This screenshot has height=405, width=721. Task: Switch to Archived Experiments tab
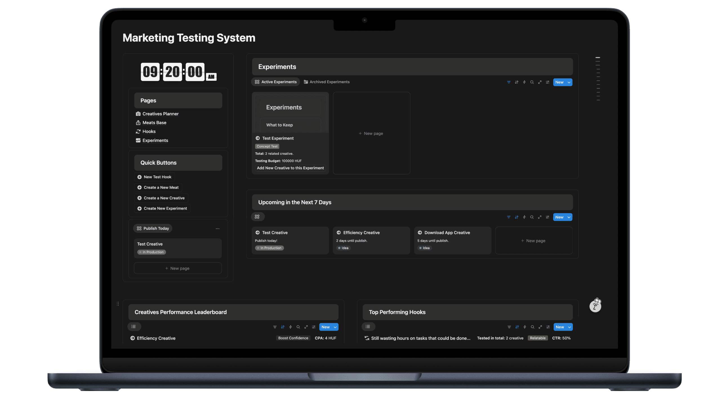click(x=327, y=82)
